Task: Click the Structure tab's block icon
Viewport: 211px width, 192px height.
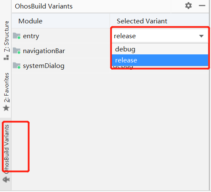Action: point(6,57)
